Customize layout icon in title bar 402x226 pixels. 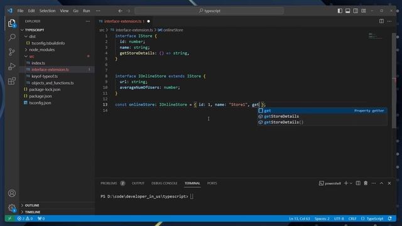364,11
